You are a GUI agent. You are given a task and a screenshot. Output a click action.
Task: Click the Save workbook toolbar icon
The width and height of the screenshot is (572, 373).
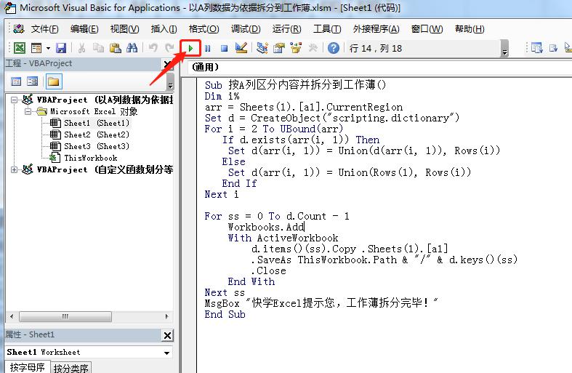coord(61,48)
